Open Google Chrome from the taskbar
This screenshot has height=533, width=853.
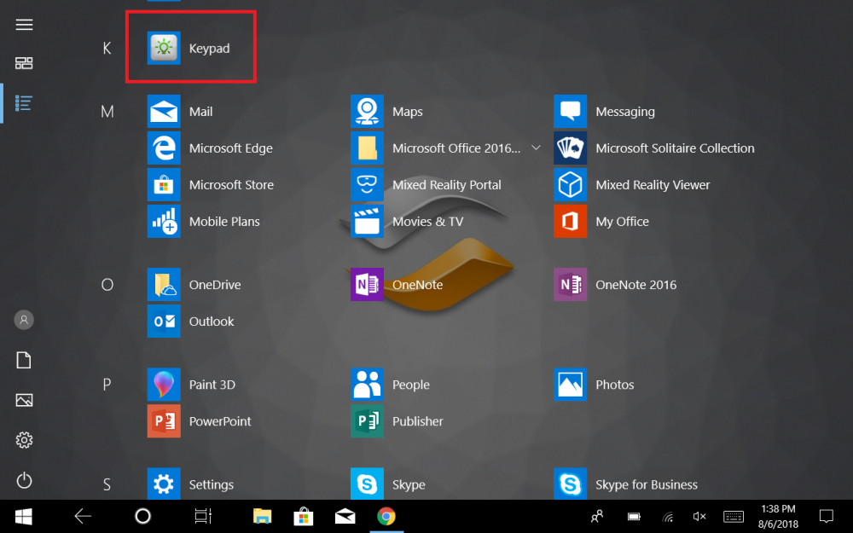tap(386, 516)
